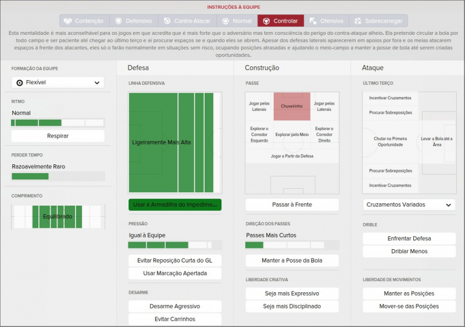The height and width of the screenshot is (327, 465).
Task: Open the Flexível team shape dropdown
Action: click(58, 82)
